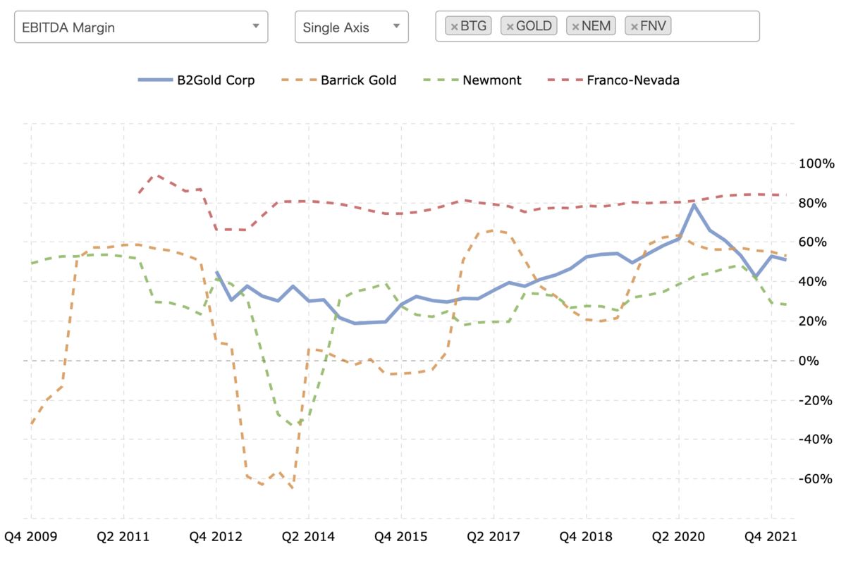Viewport: 846px width, 570px height.
Task: Click the Q2 2014 x-axis label
Action: pyautogui.click(x=309, y=536)
